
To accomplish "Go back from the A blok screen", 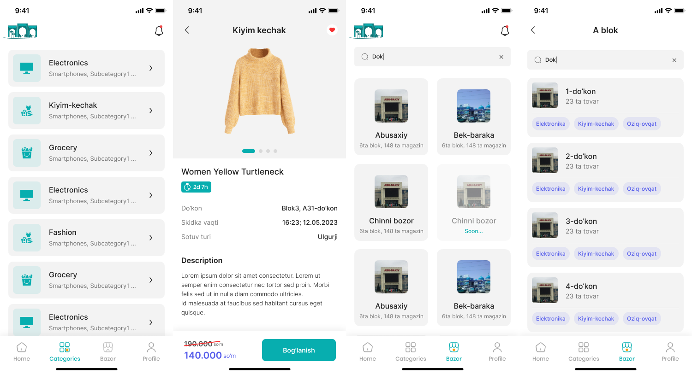I will click(x=533, y=30).
